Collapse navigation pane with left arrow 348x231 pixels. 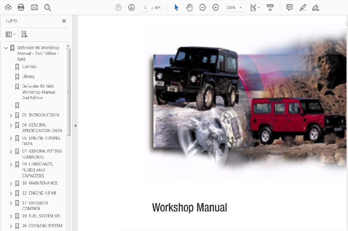(75, 126)
